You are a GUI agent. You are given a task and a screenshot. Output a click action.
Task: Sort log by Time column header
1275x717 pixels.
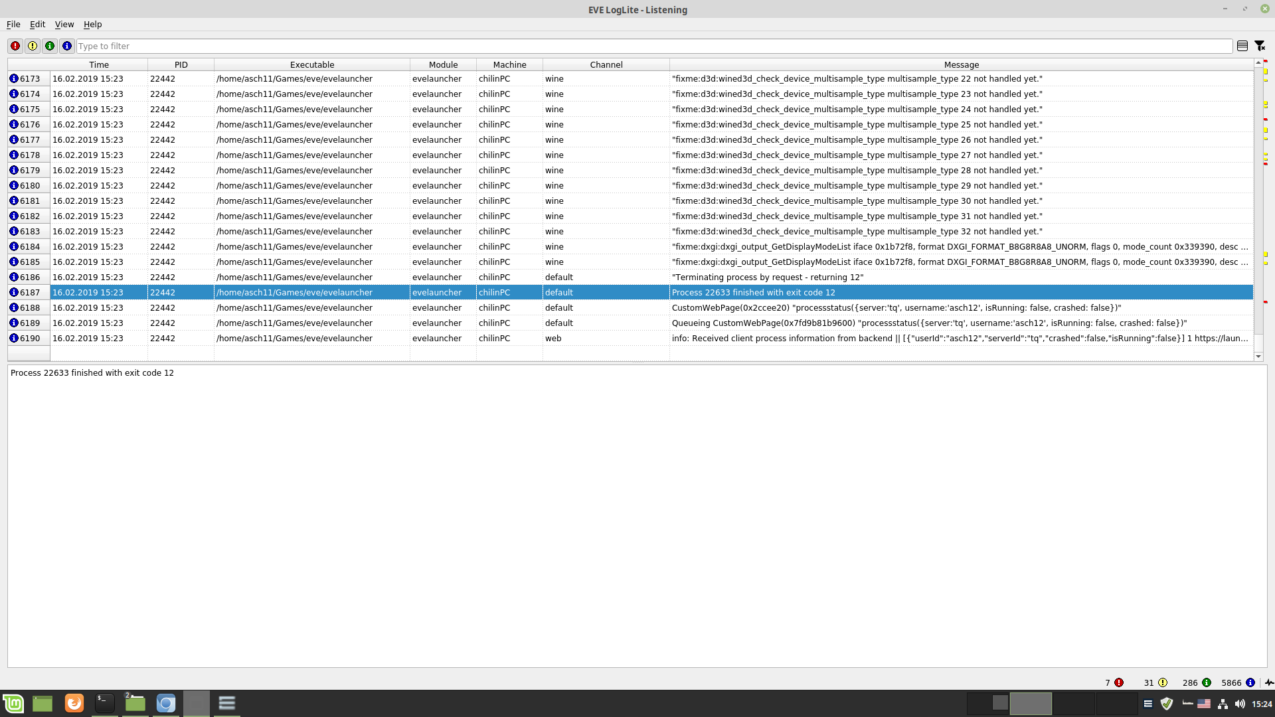point(99,64)
